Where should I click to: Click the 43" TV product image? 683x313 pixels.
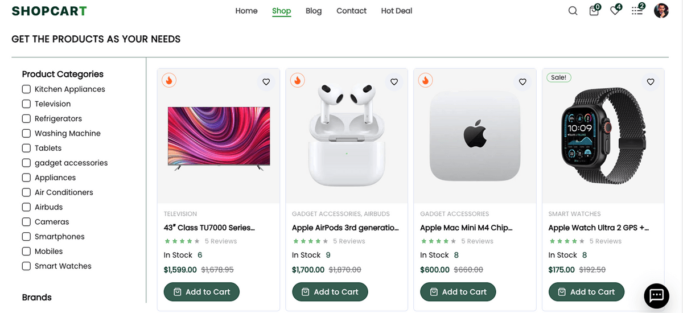(x=219, y=138)
